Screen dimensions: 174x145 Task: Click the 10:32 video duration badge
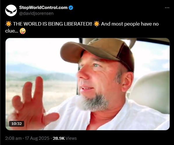(17, 123)
